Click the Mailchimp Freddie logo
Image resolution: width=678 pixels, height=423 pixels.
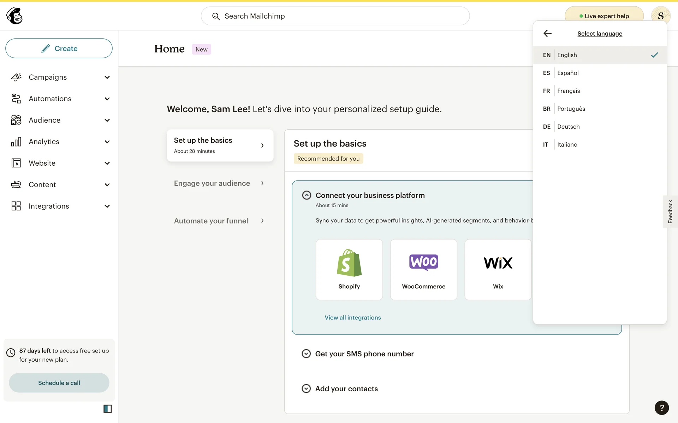14,16
